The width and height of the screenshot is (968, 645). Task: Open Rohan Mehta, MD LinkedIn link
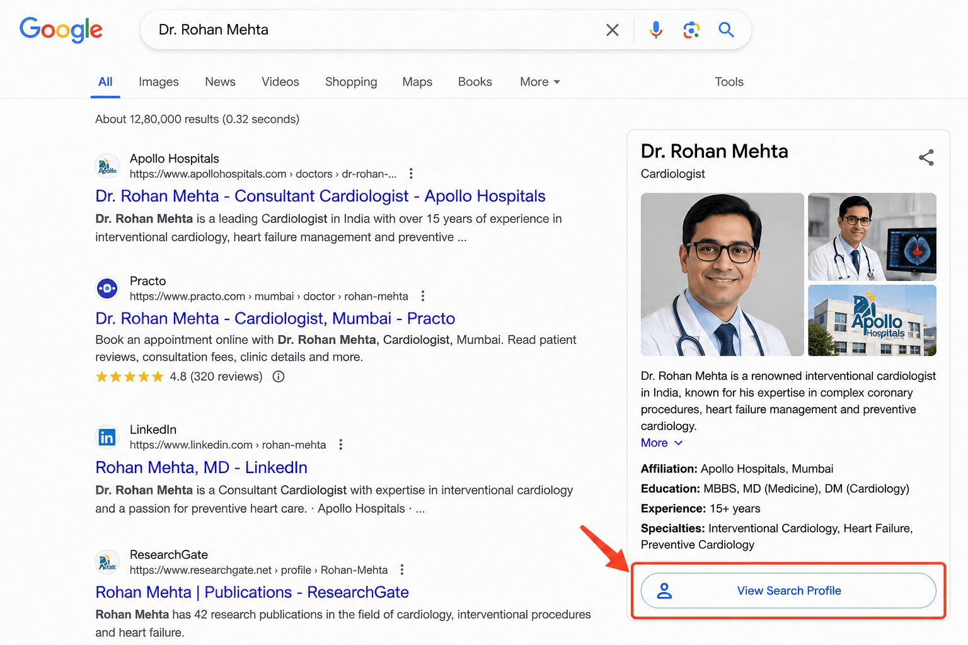(x=202, y=467)
